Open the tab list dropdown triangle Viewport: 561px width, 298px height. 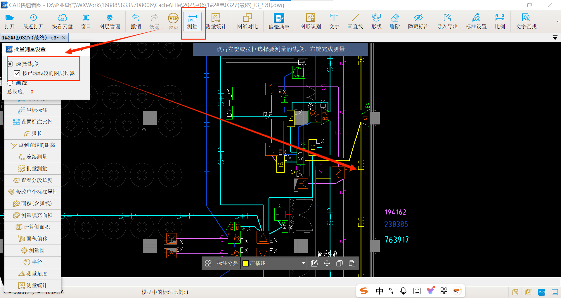[555, 38]
